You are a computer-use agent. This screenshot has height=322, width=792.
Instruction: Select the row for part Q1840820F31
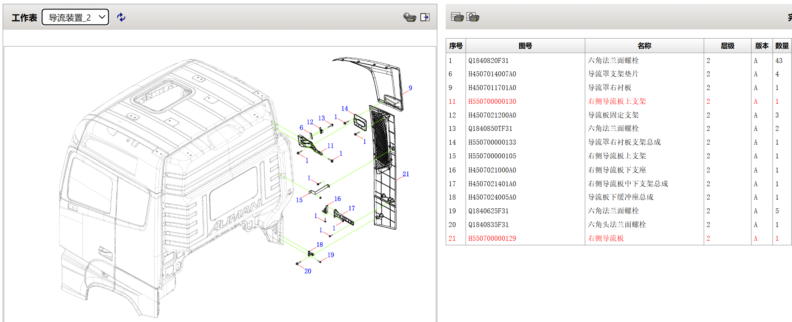point(489,61)
